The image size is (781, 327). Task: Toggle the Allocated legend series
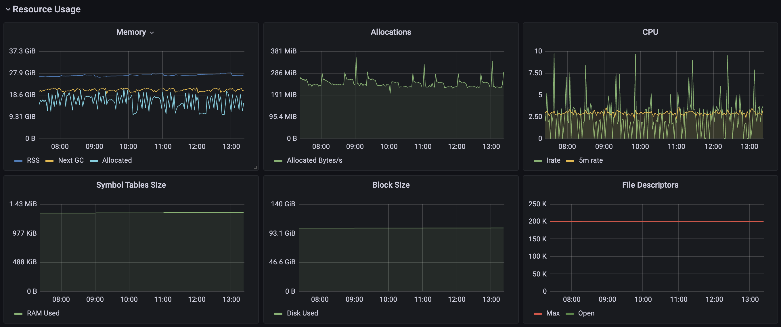click(x=117, y=160)
